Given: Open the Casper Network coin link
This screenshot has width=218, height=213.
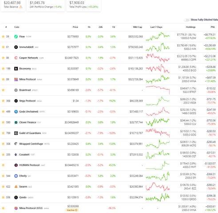Looking at the screenshot, I should [28, 58].
